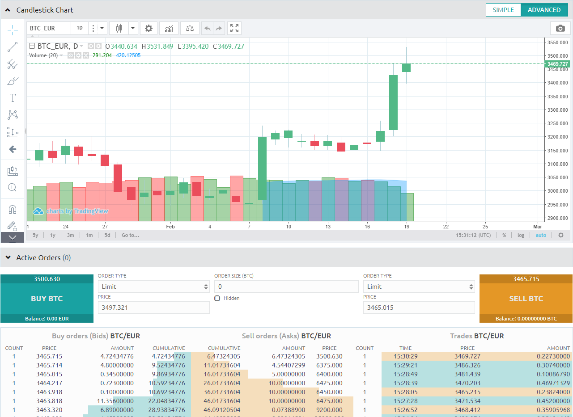This screenshot has width=573, height=417.
Task: Select the left arrow marker tool
Action: (x=13, y=149)
